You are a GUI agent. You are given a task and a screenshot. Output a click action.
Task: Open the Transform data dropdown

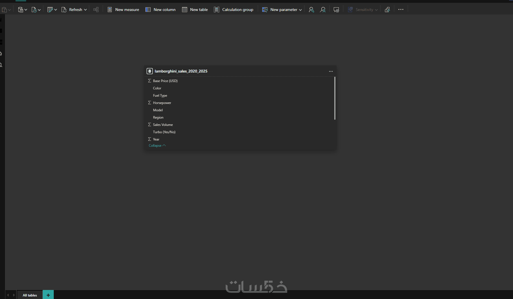pos(52,10)
